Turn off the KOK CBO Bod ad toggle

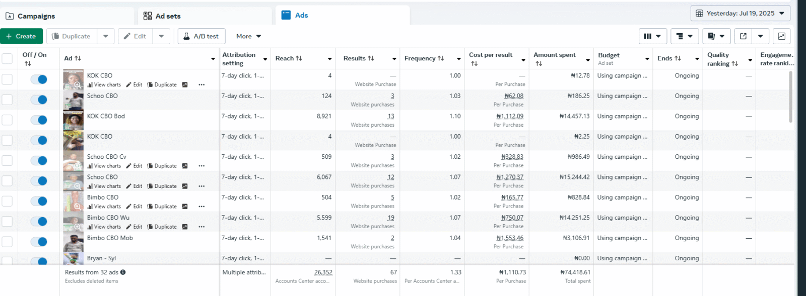(x=39, y=120)
